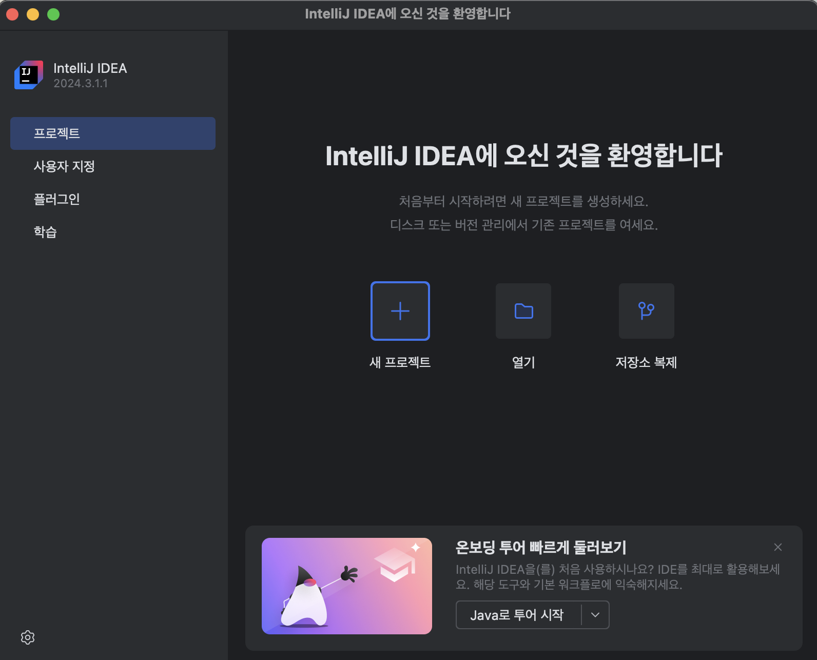This screenshot has width=817, height=660.
Task: Click the onboarding tour Duke thumbnail
Action: (347, 586)
